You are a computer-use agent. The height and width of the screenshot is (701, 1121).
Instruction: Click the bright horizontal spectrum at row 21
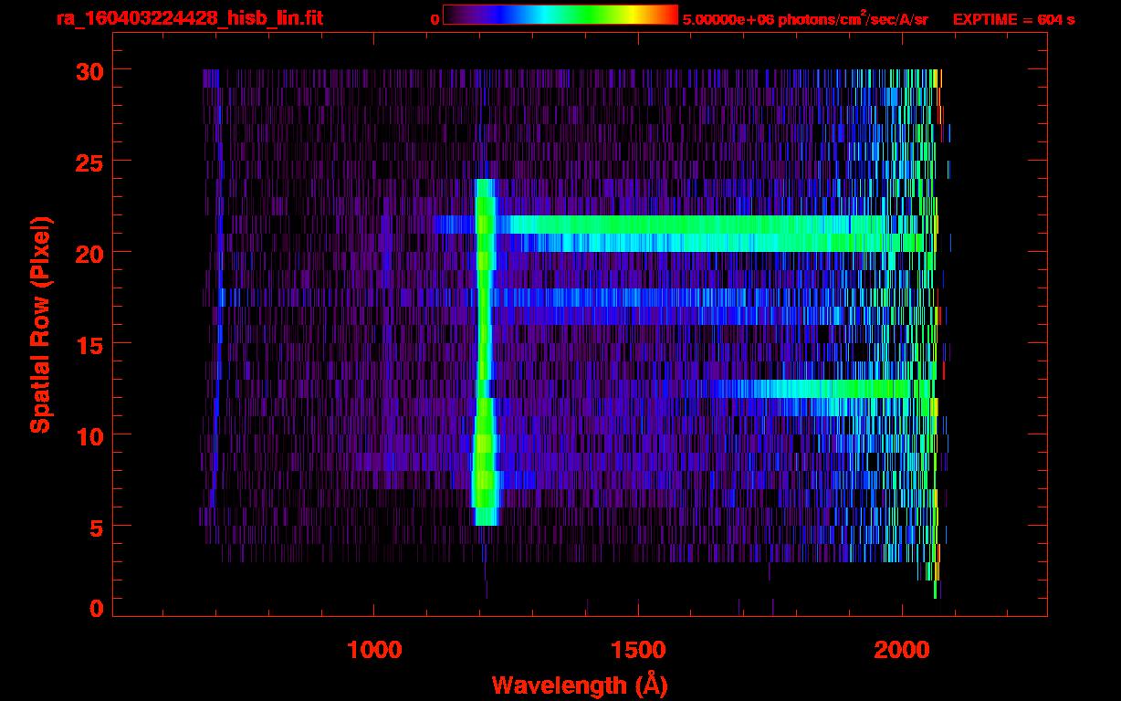[685, 225]
